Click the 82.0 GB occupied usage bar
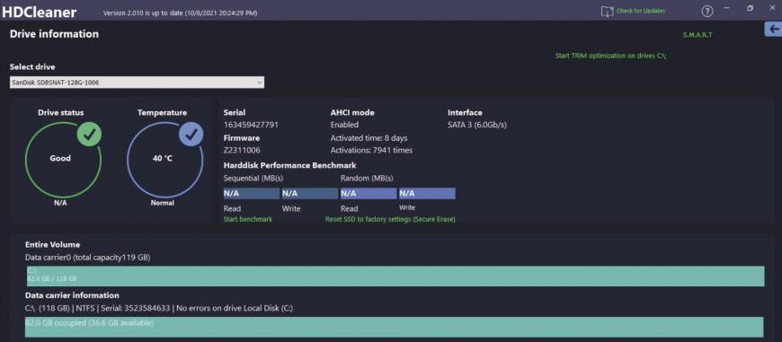The height and width of the screenshot is (342, 782). coord(394,327)
